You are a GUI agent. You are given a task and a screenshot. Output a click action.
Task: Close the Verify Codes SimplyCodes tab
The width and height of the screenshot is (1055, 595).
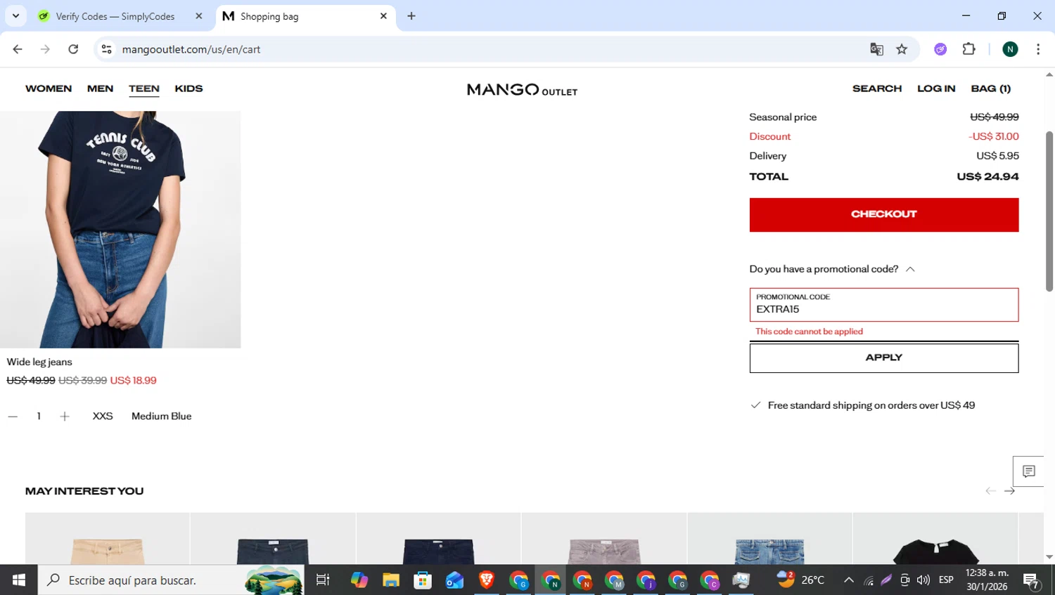pos(198,16)
